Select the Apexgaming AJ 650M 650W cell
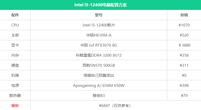 coord(99,85)
